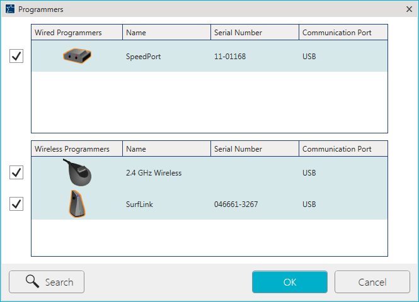Select the 2.4 GHz Wireless name cell
Viewport: 419px width, 302px height.
pos(154,173)
